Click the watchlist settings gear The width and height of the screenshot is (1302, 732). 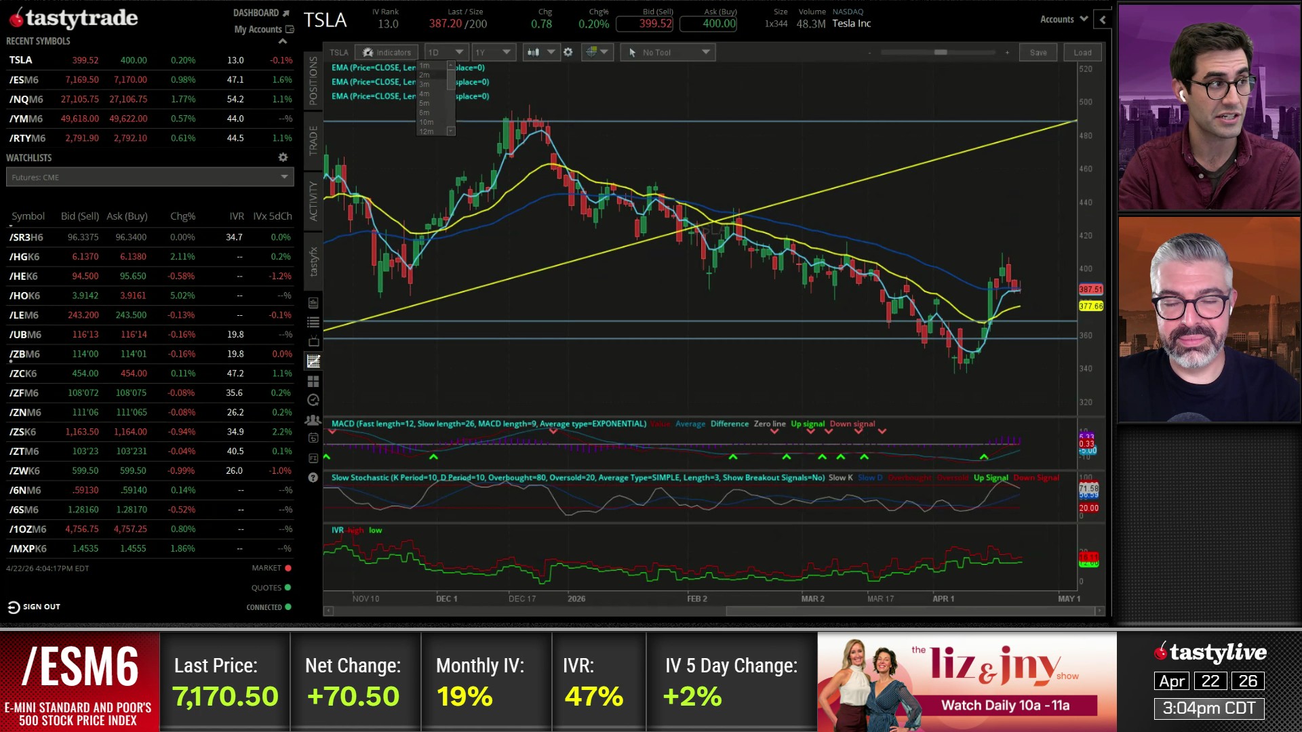283,157
